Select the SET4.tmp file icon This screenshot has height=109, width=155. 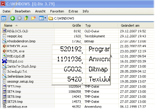click(4, 91)
